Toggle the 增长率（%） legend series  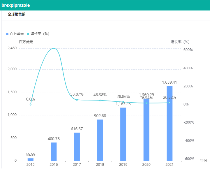(38, 34)
